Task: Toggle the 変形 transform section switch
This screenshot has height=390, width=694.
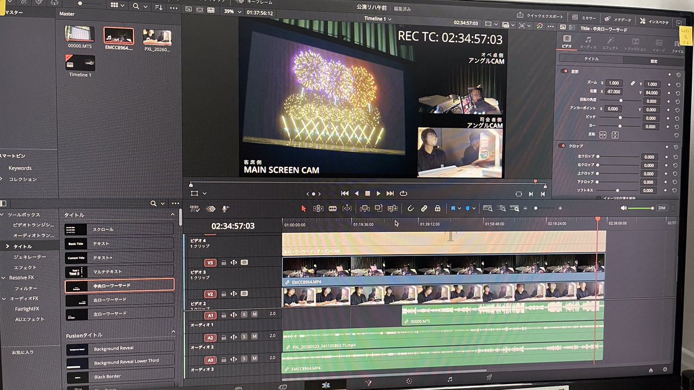Action: 565,71
